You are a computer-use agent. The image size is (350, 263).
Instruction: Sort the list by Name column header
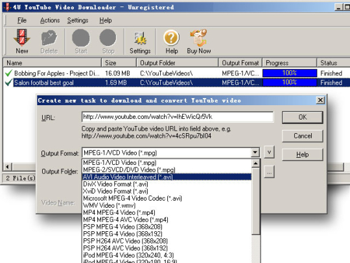click(52, 62)
